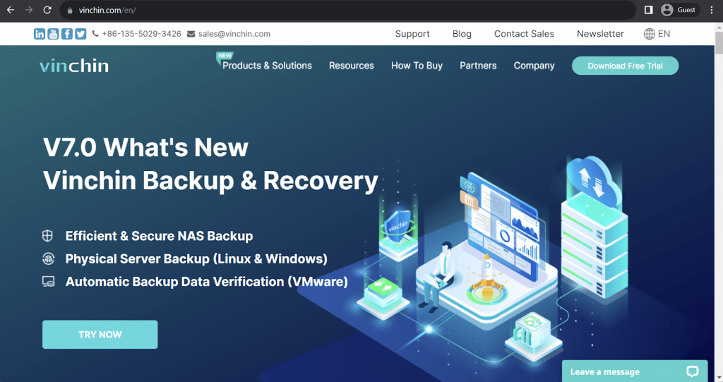Viewport: 723px width, 382px height.
Task: Click the padlock site info icon
Action: (x=70, y=10)
